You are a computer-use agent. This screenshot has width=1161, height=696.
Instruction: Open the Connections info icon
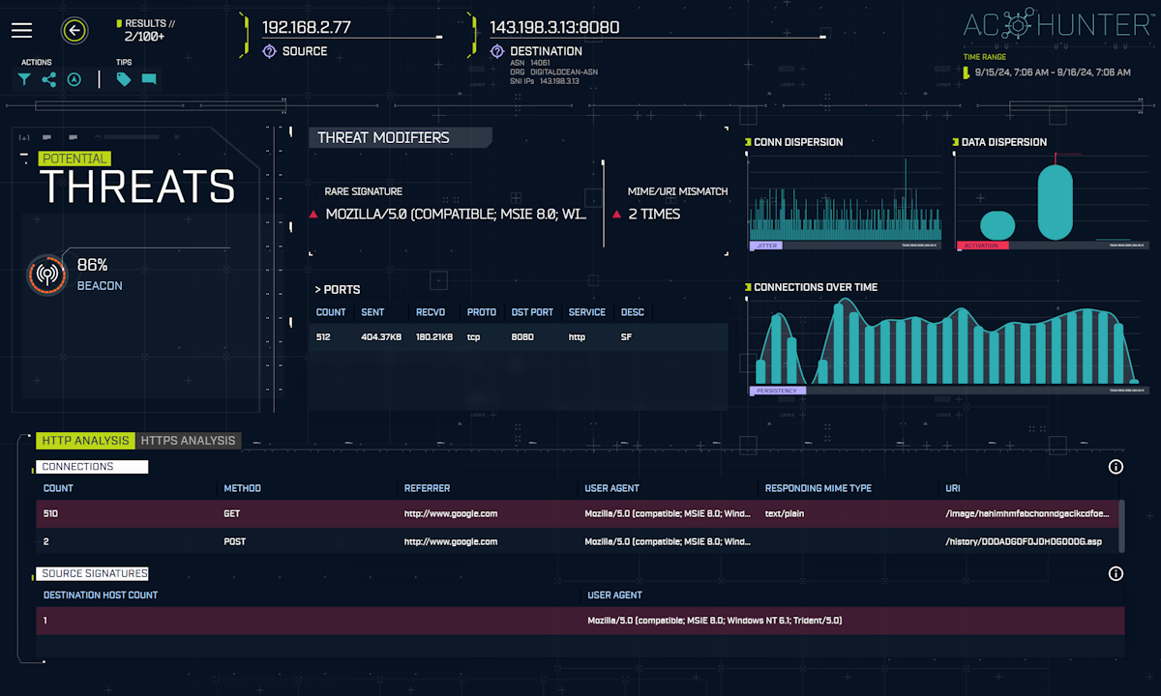[x=1116, y=467]
